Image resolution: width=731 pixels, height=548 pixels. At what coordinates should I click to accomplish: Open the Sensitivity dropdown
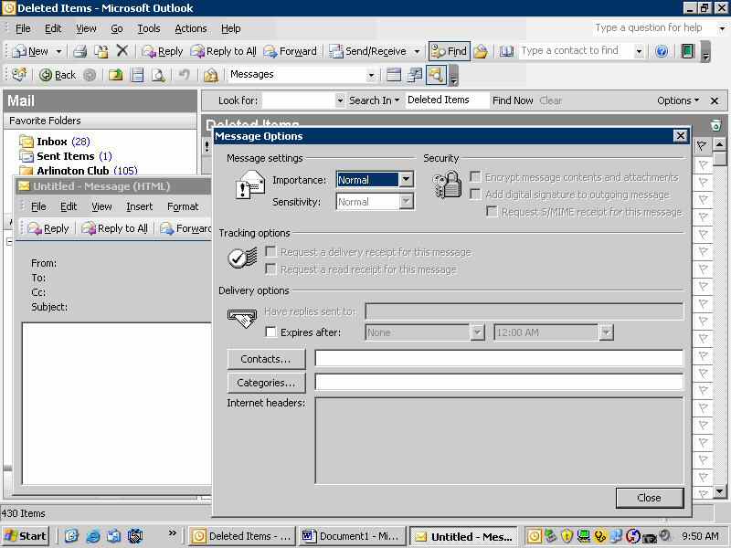pos(406,201)
